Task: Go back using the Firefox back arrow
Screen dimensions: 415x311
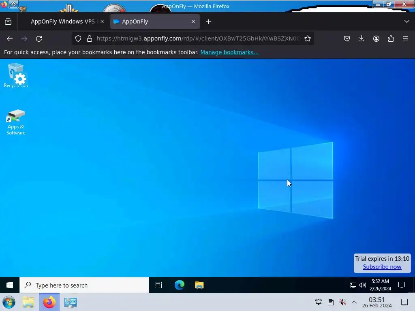Action: [10, 38]
